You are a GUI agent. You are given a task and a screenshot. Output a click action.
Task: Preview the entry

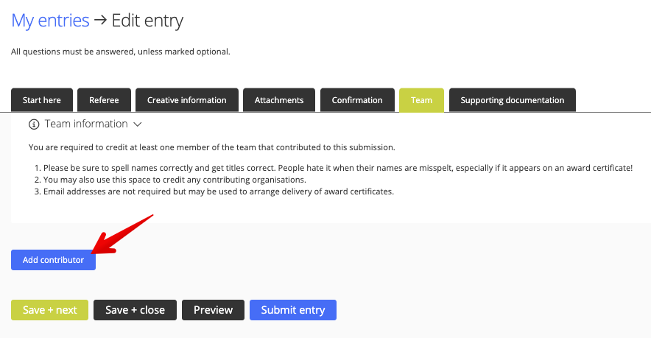(213, 310)
